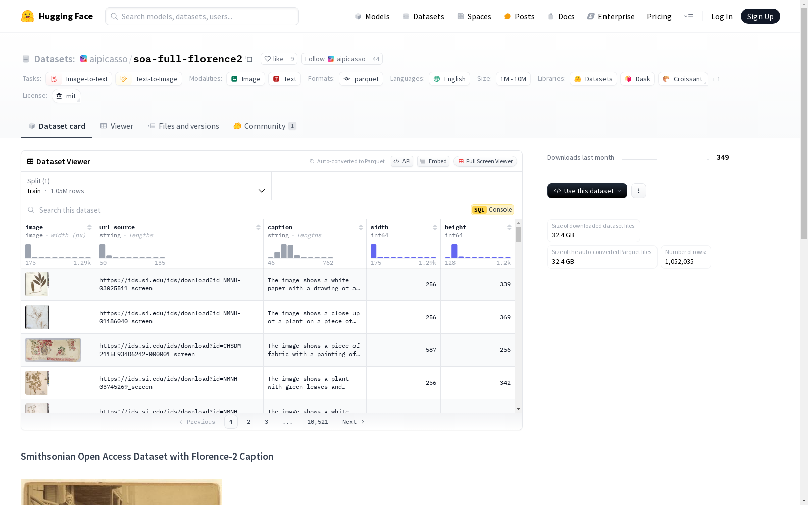Click the dataset table vertical scrollbar
The height and width of the screenshot is (505, 808).
tap(518, 234)
